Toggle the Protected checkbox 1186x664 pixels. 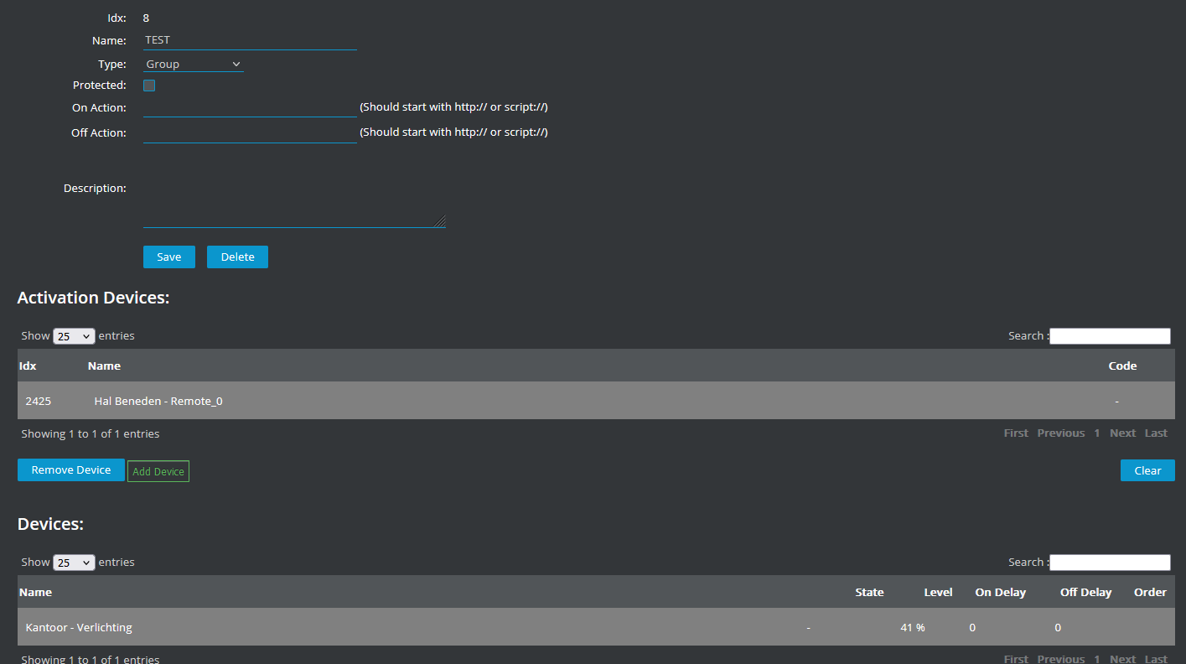[148, 85]
